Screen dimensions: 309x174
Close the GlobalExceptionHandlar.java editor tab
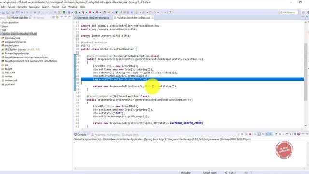[153, 18]
